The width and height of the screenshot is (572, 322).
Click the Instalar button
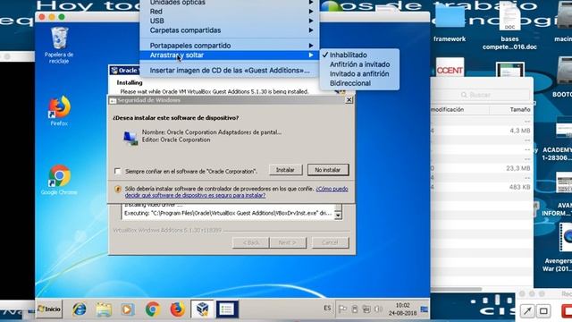coord(285,170)
